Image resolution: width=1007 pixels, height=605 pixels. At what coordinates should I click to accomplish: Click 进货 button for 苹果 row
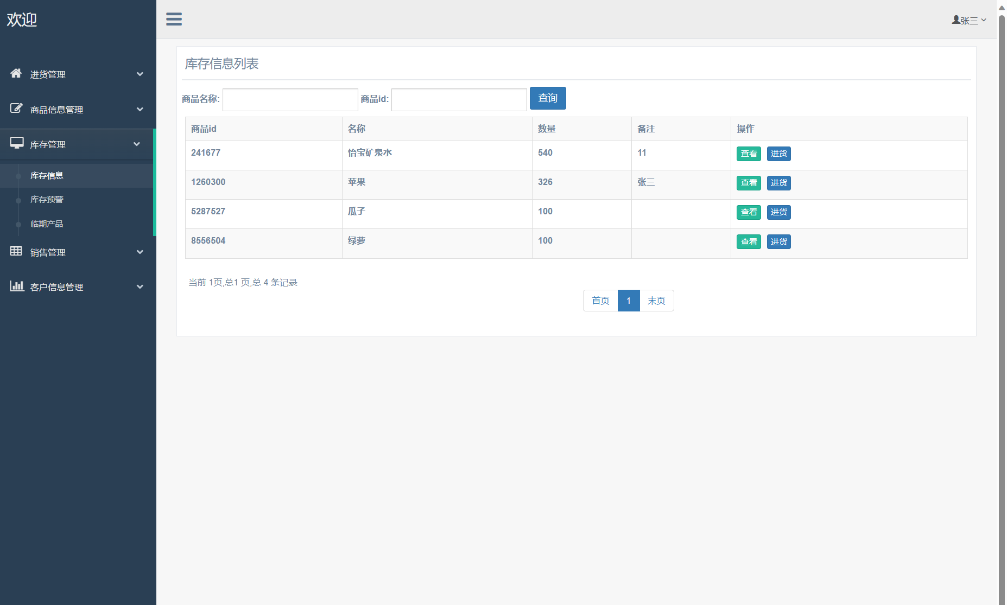[778, 183]
